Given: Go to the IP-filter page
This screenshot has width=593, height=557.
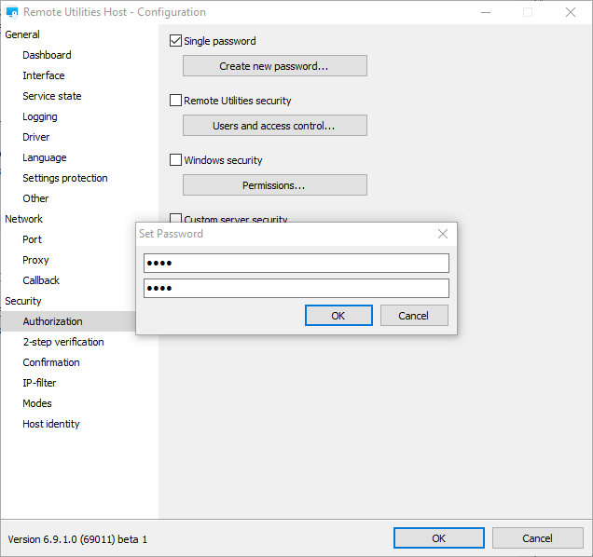Looking at the screenshot, I should (39, 383).
